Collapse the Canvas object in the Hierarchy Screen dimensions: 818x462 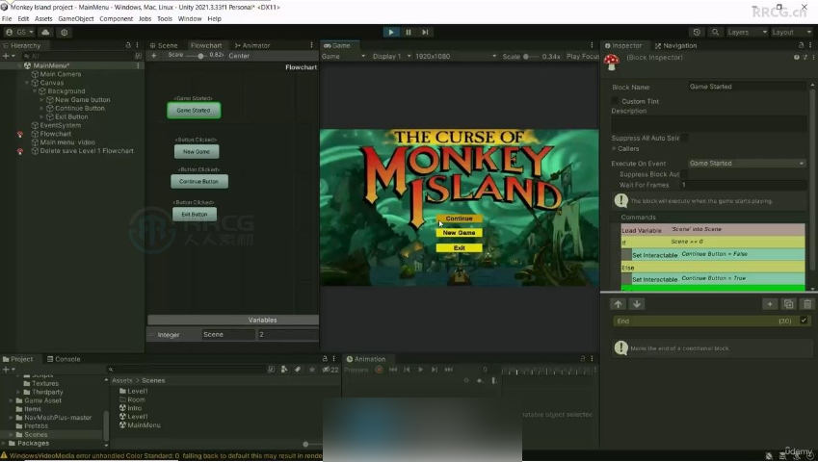(27, 83)
